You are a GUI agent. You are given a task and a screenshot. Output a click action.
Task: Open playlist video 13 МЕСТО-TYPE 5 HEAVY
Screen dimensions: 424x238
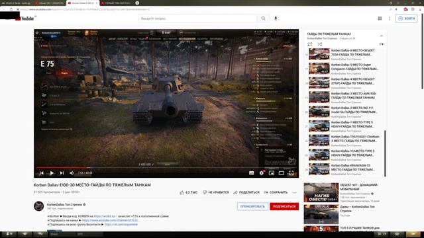point(344,155)
